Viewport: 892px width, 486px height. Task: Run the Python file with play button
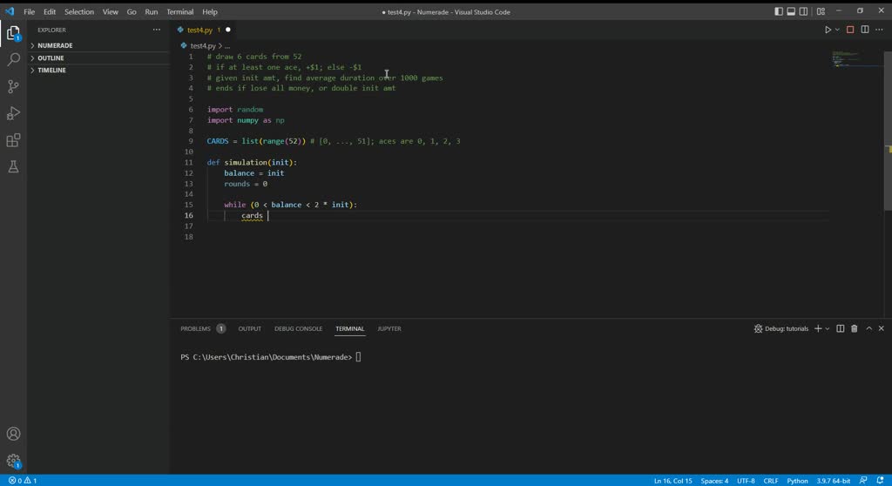click(828, 30)
